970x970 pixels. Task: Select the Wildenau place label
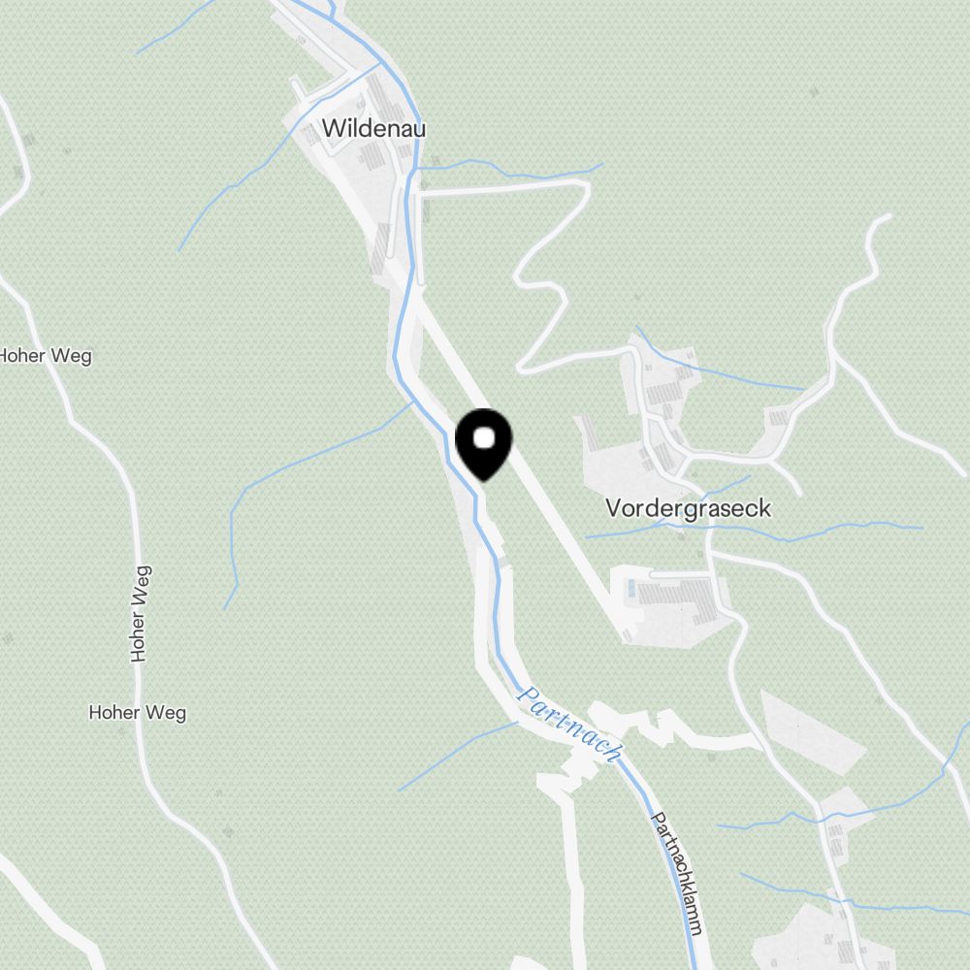point(373,129)
